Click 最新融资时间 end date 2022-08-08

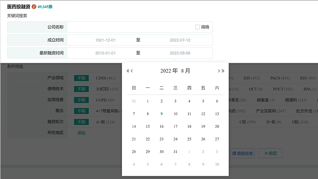click(180, 53)
